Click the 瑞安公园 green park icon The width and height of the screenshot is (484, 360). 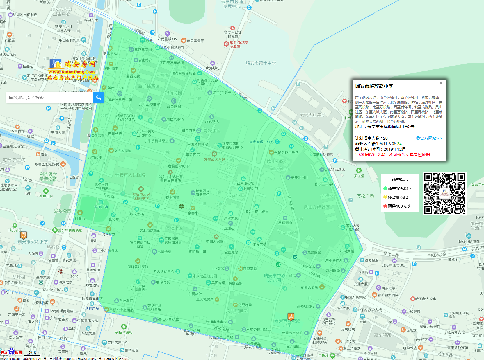coord(15,226)
